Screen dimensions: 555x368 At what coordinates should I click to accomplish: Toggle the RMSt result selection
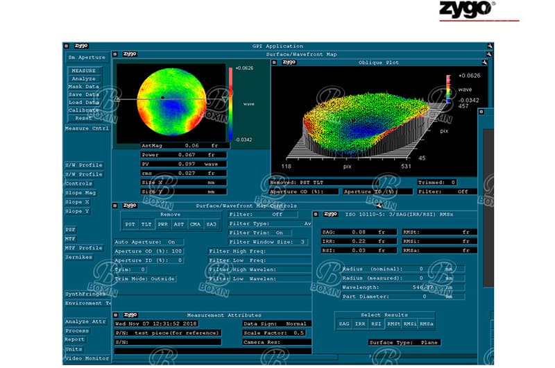click(394, 324)
